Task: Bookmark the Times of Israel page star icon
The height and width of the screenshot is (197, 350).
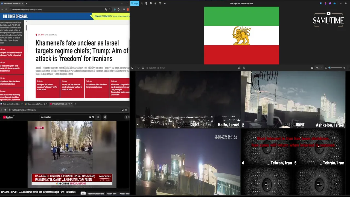Action: (x=110, y=10)
